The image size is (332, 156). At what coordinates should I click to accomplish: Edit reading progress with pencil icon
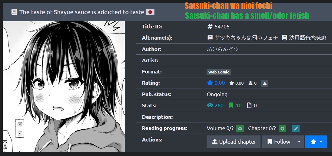296,128
